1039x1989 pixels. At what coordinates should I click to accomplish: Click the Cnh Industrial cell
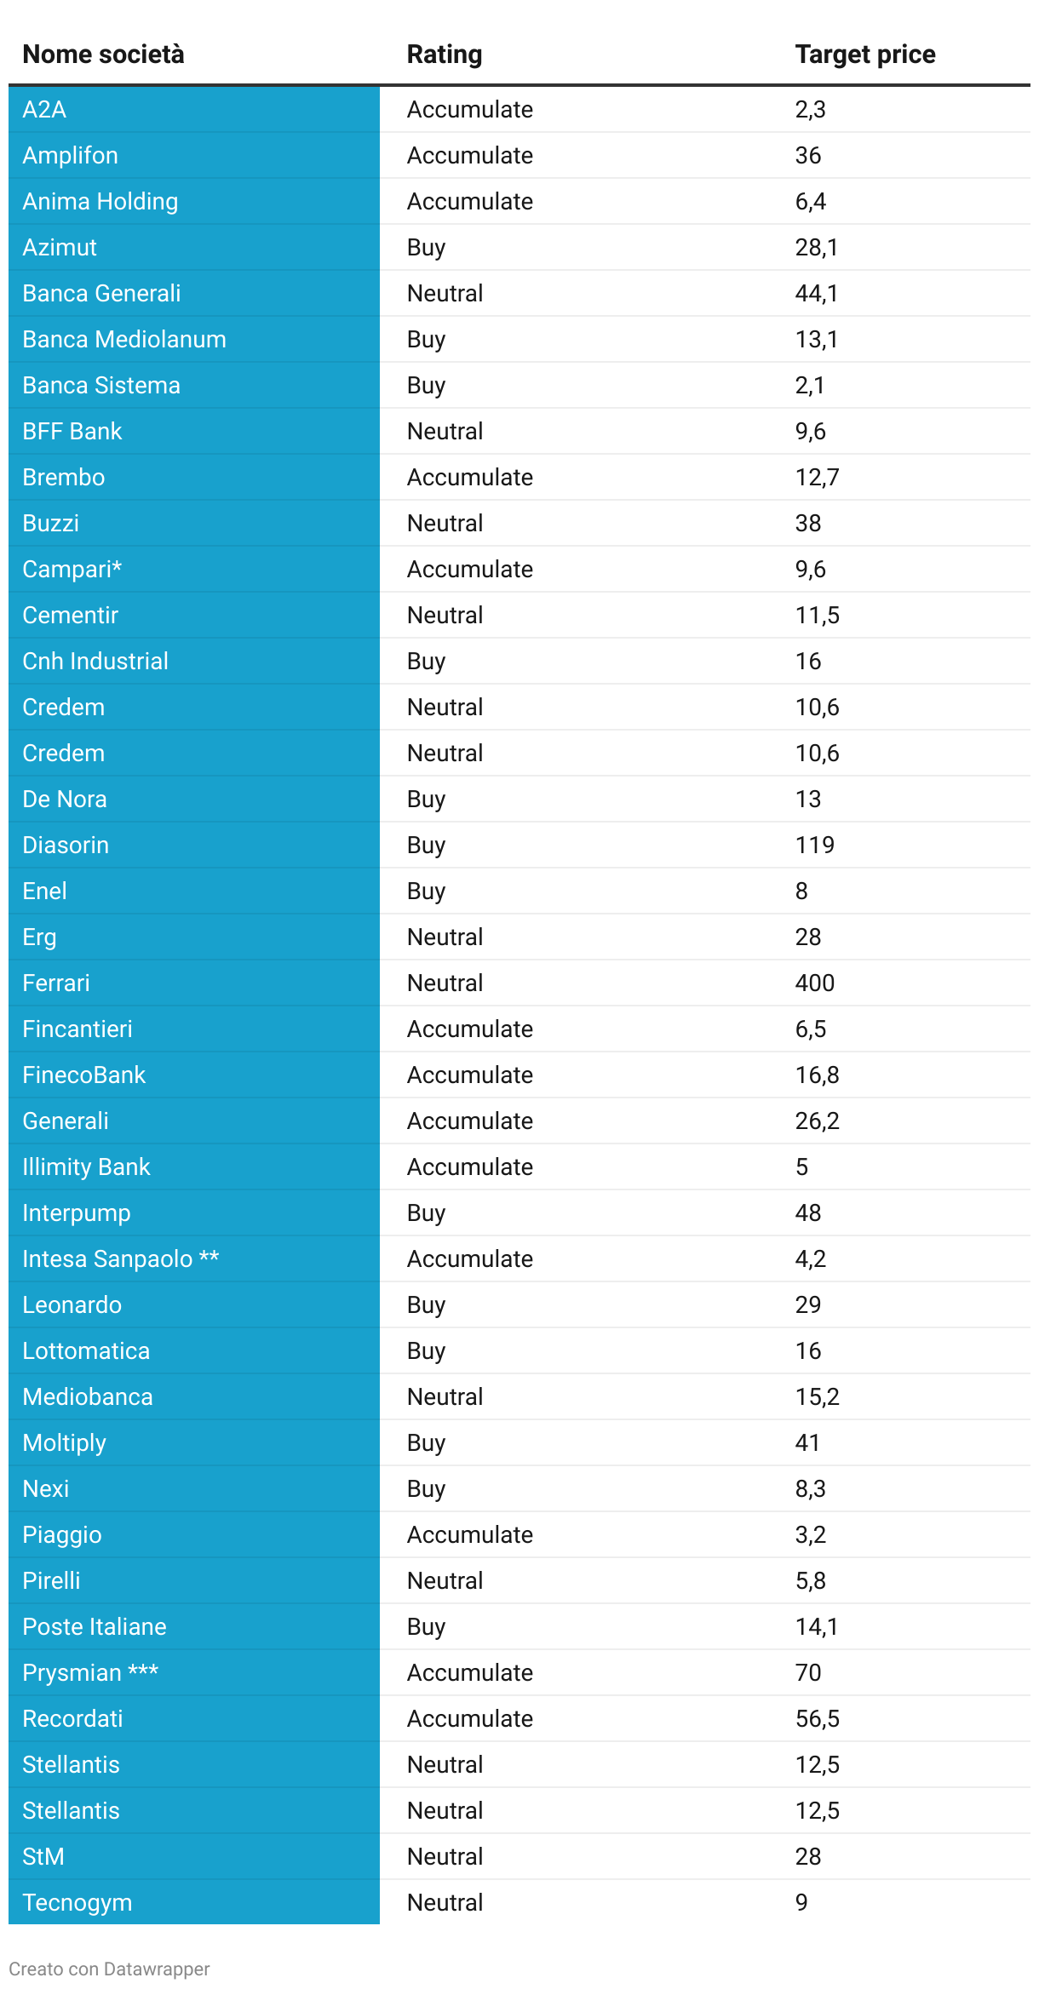pos(95,661)
